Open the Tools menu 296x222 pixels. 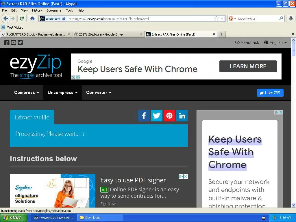(x=69, y=11)
